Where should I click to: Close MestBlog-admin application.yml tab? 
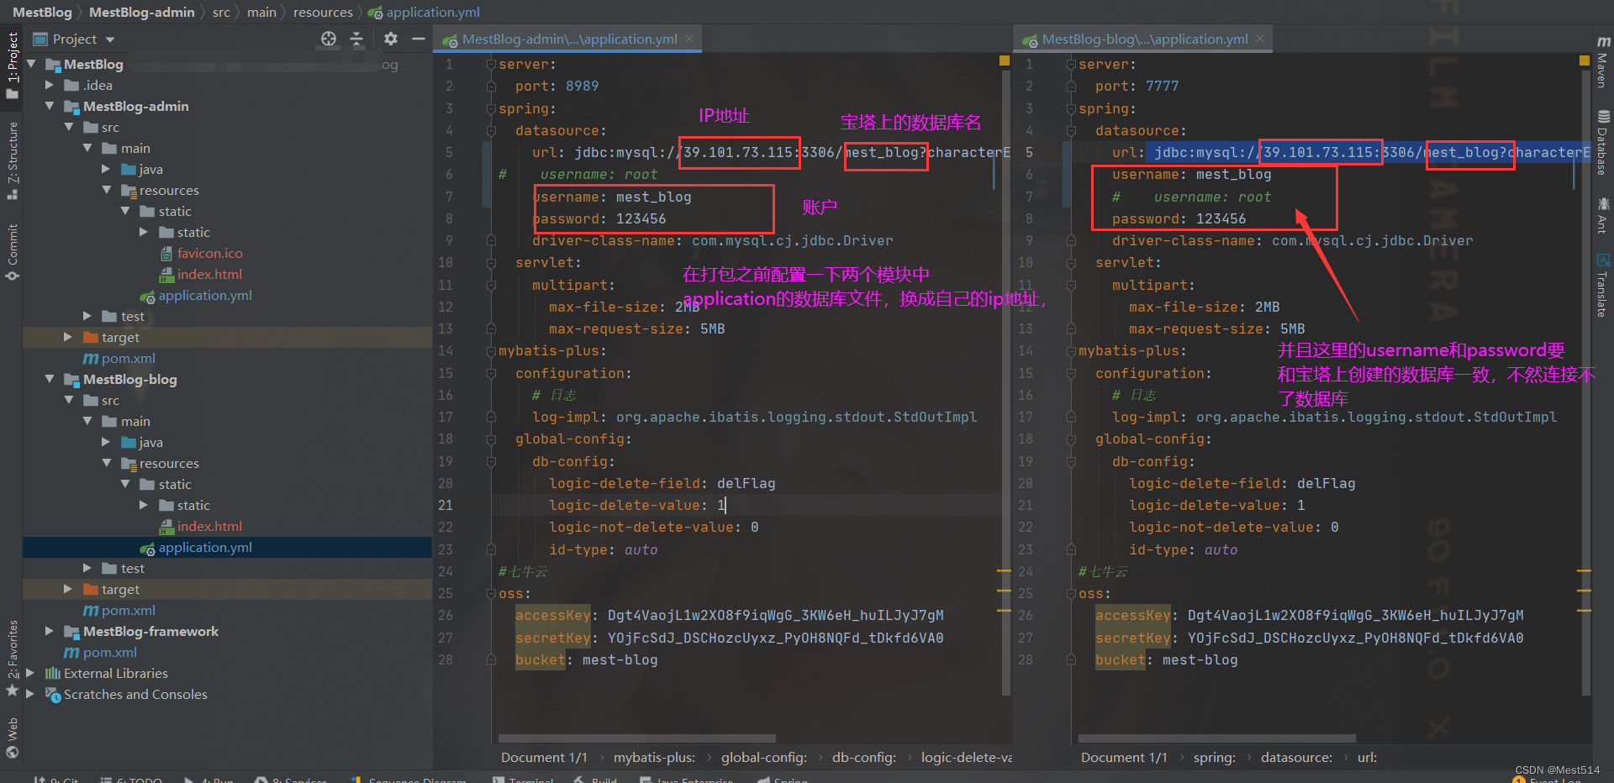689,39
